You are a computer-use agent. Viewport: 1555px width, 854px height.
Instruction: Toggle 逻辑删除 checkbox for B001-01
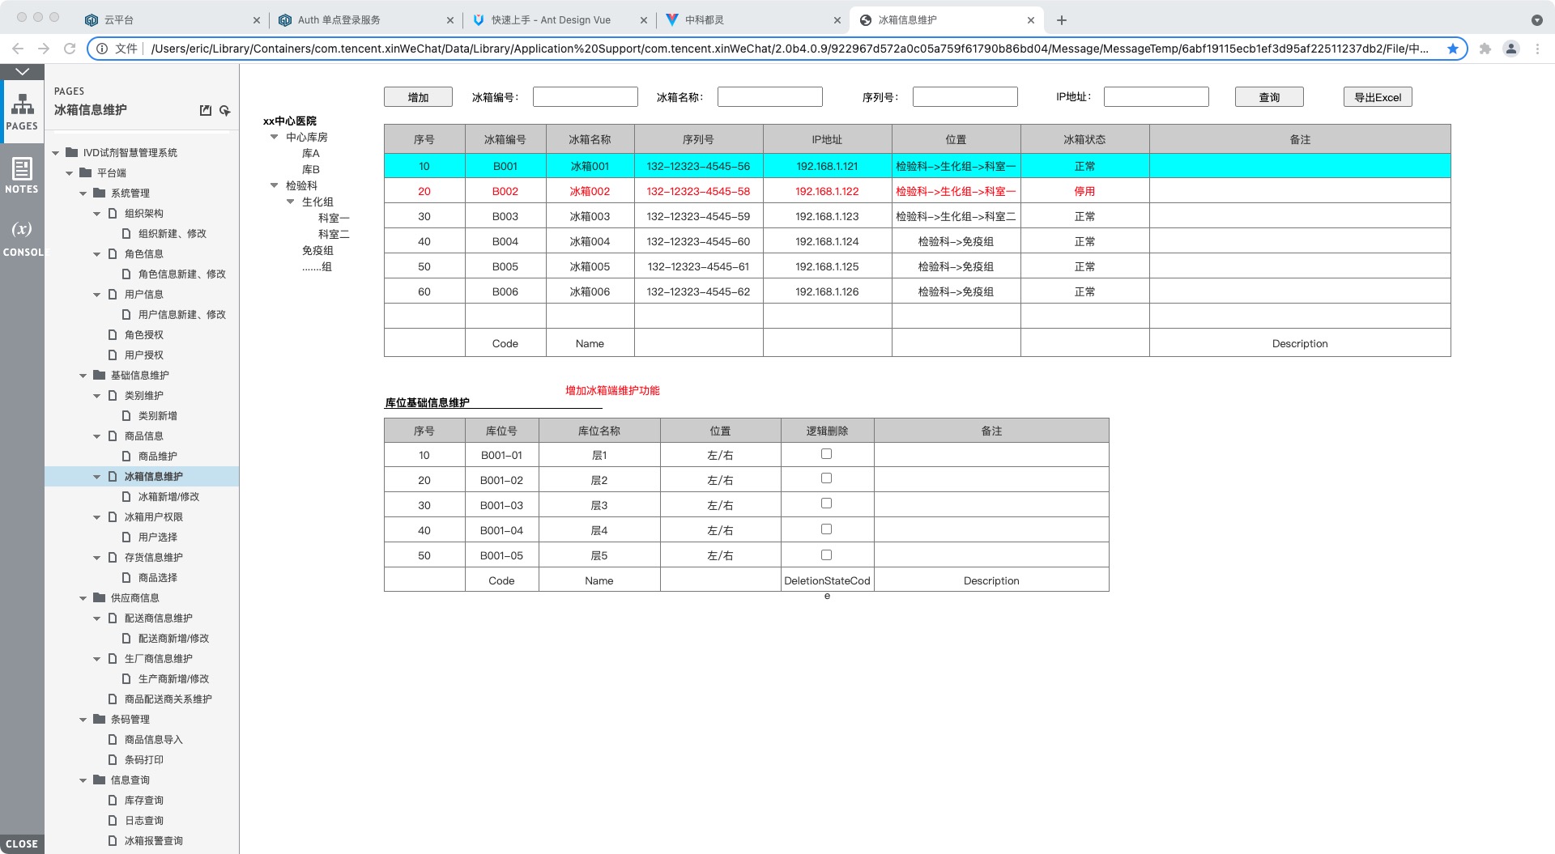826,454
